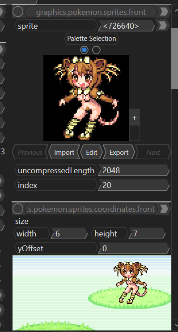This screenshot has width=178, height=332.
Task: Edit the index value 20
Action: [134, 185]
